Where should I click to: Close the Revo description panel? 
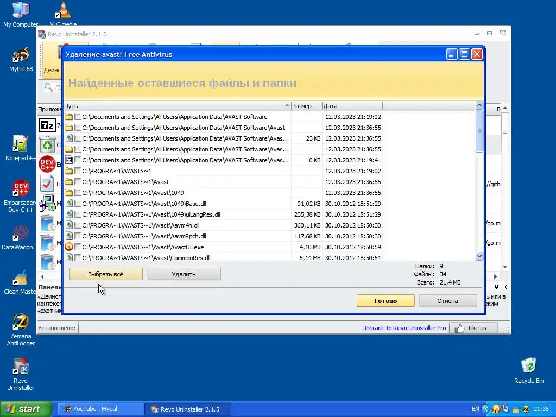[504, 287]
